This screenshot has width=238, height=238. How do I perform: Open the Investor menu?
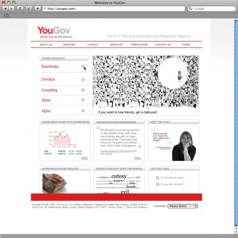[116, 45]
